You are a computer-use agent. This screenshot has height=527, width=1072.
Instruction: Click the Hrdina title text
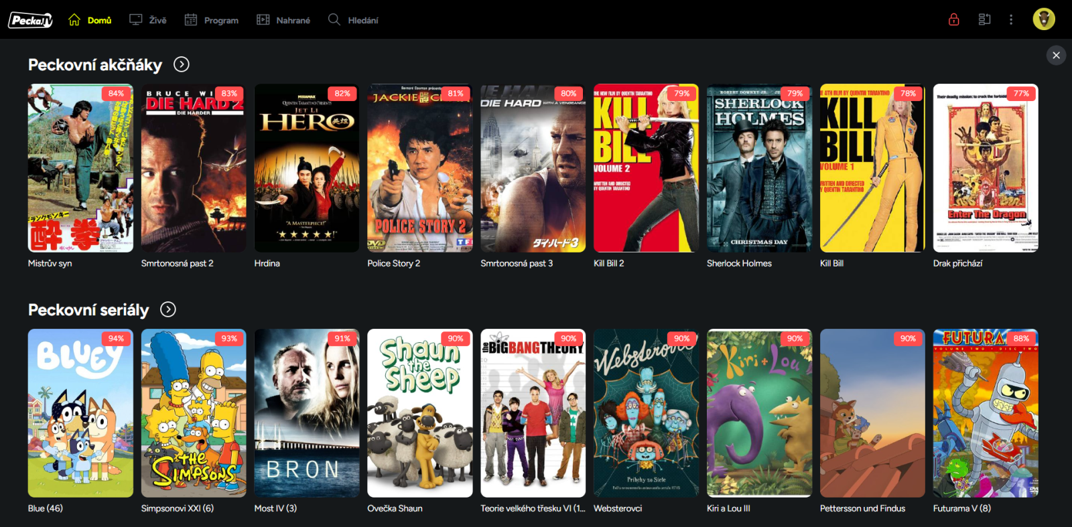pyautogui.click(x=267, y=263)
